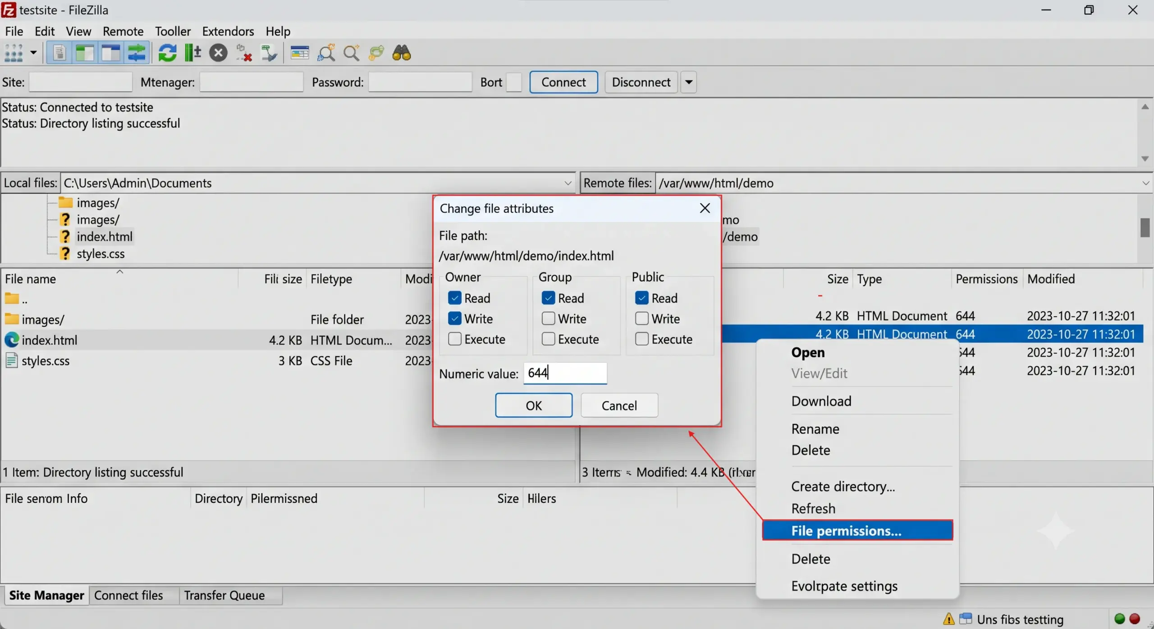Close the Change file attributes dialog
1154x629 pixels.
pos(705,208)
